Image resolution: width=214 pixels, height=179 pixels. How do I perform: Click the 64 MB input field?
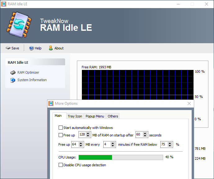(75, 145)
